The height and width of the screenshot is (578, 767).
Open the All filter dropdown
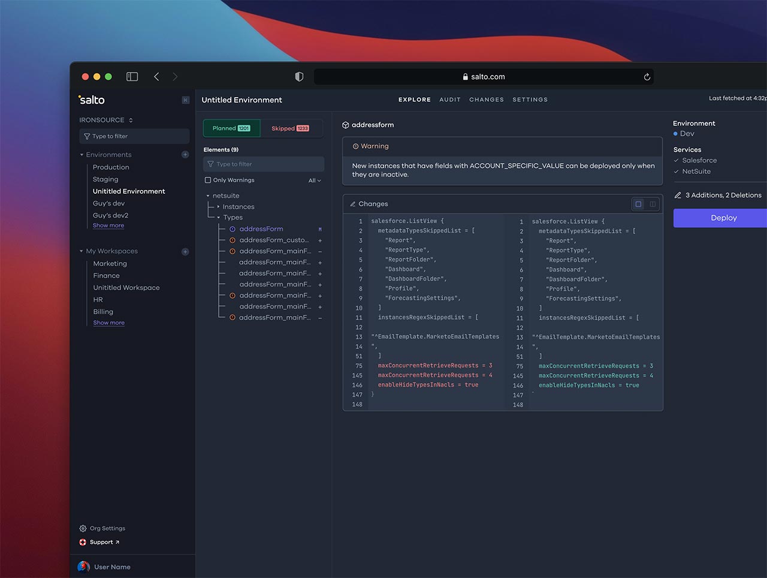click(315, 180)
